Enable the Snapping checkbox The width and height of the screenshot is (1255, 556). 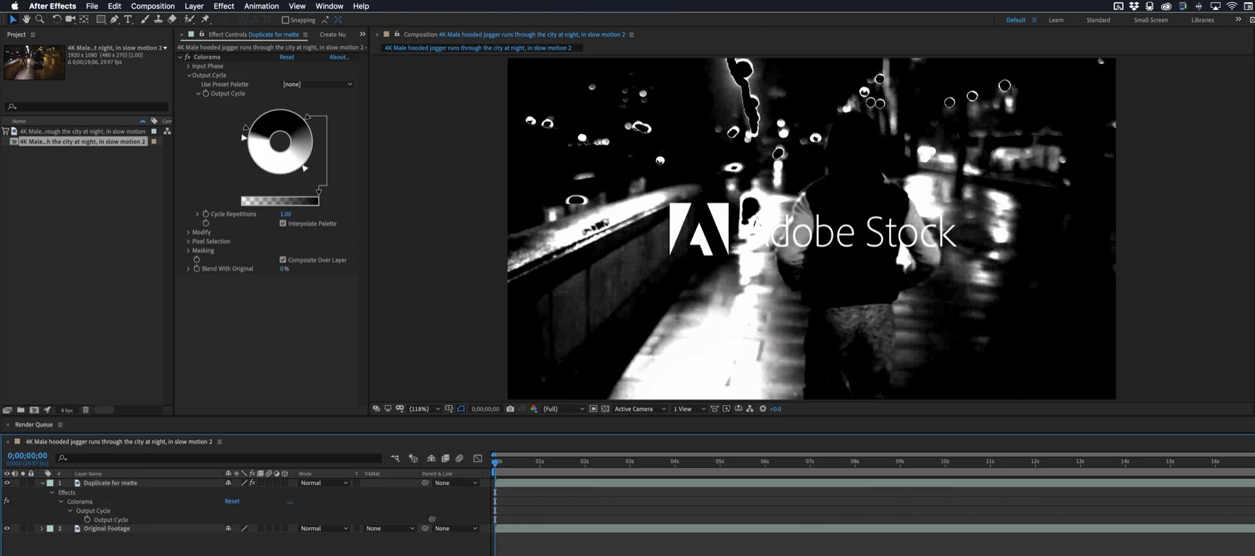coord(285,20)
